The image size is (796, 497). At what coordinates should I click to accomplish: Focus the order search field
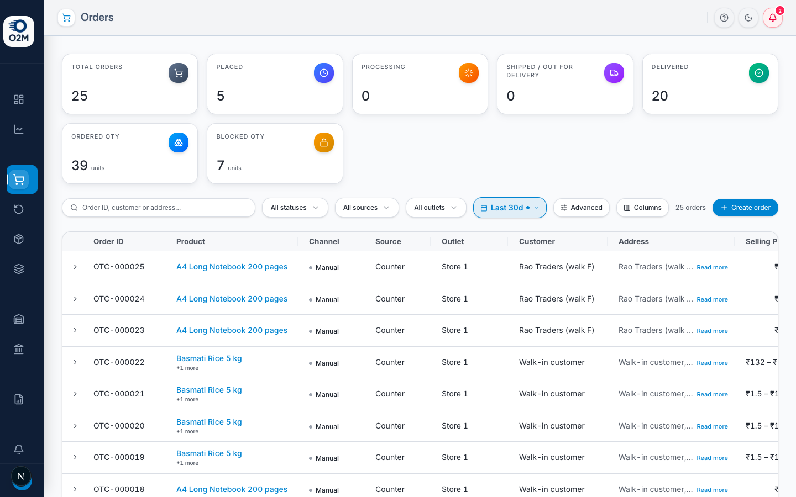[x=159, y=208]
